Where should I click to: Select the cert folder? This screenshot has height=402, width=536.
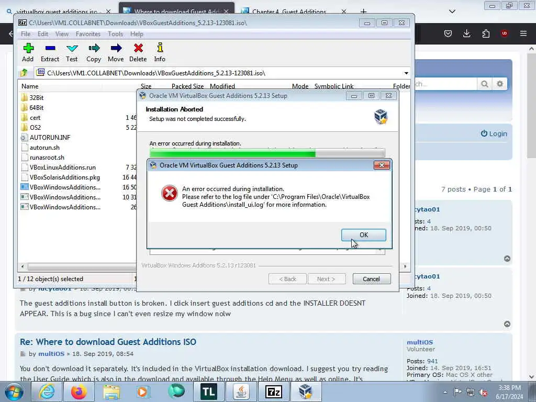31,118
